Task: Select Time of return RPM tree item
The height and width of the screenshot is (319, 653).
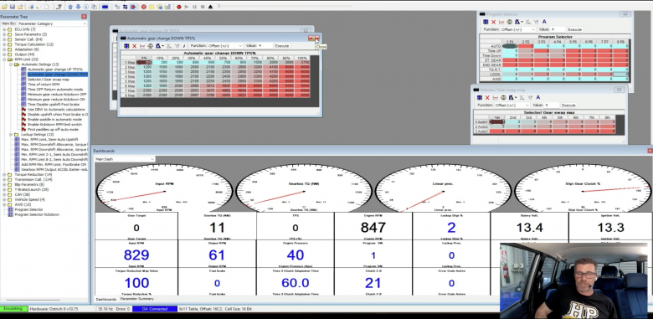Action: click(x=44, y=84)
